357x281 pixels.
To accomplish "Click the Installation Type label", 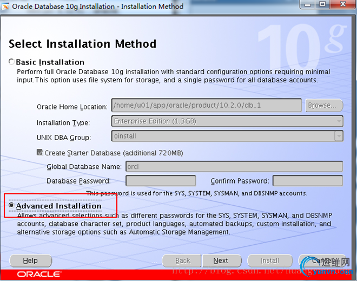I will [63, 122].
